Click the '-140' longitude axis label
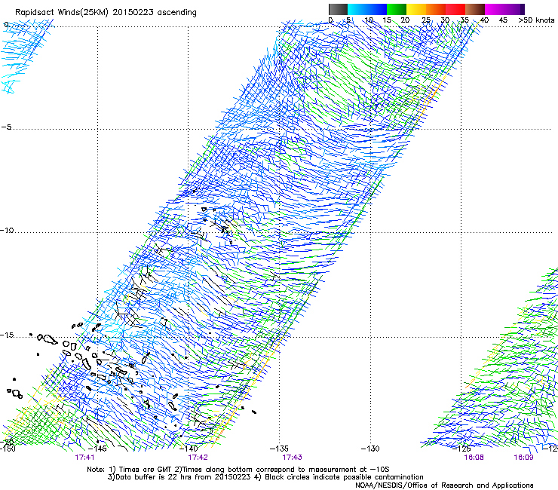 click(x=189, y=449)
